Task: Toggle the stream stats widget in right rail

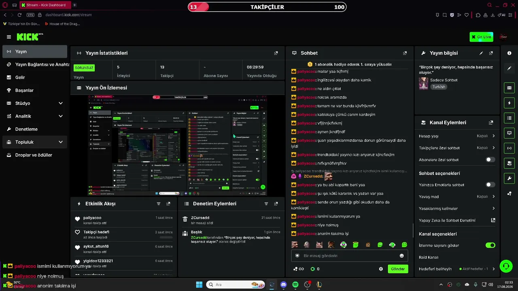Action: point(509,148)
